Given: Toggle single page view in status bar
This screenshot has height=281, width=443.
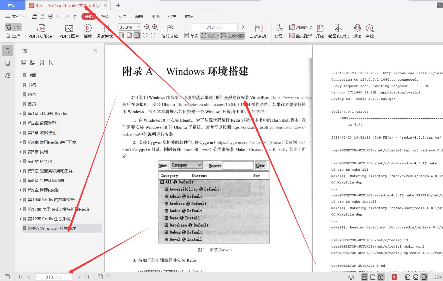Looking at the screenshot, I should click(x=373, y=277).
